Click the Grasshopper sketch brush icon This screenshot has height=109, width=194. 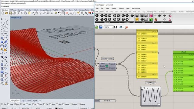(126, 27)
